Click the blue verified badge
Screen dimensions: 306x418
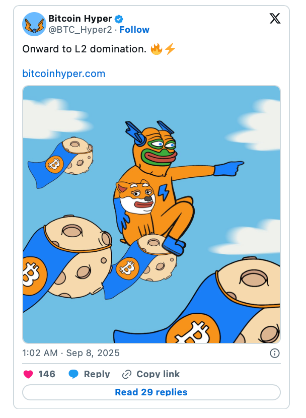(119, 19)
